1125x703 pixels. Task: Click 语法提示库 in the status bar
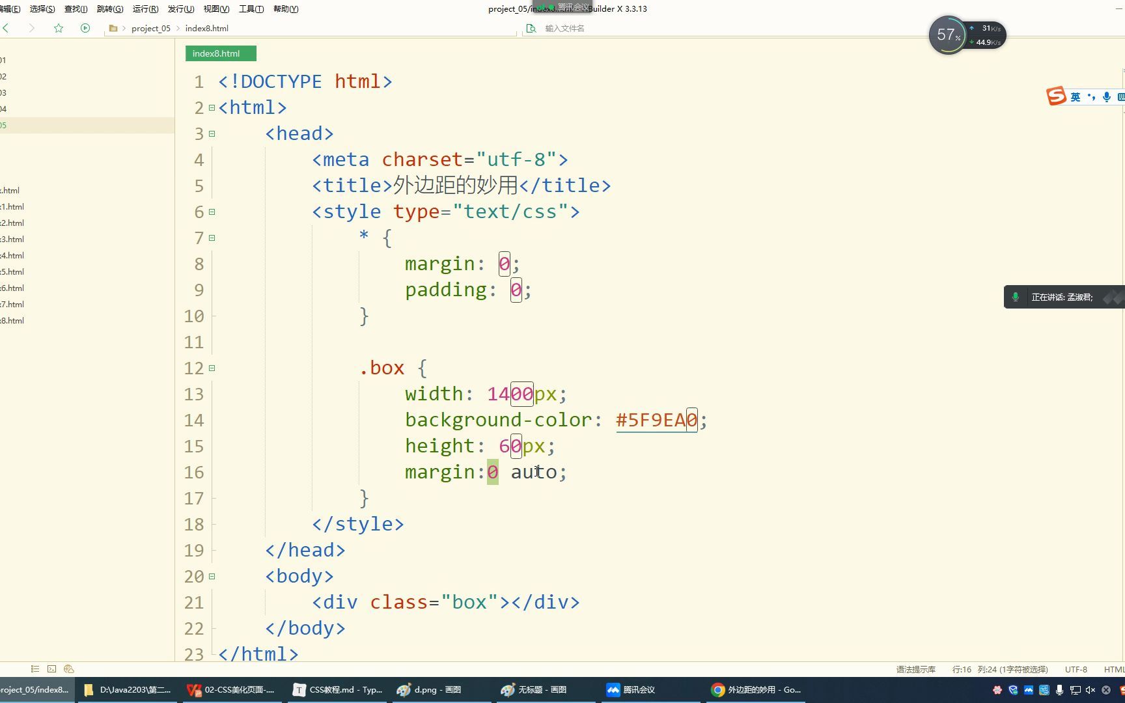[x=915, y=669]
